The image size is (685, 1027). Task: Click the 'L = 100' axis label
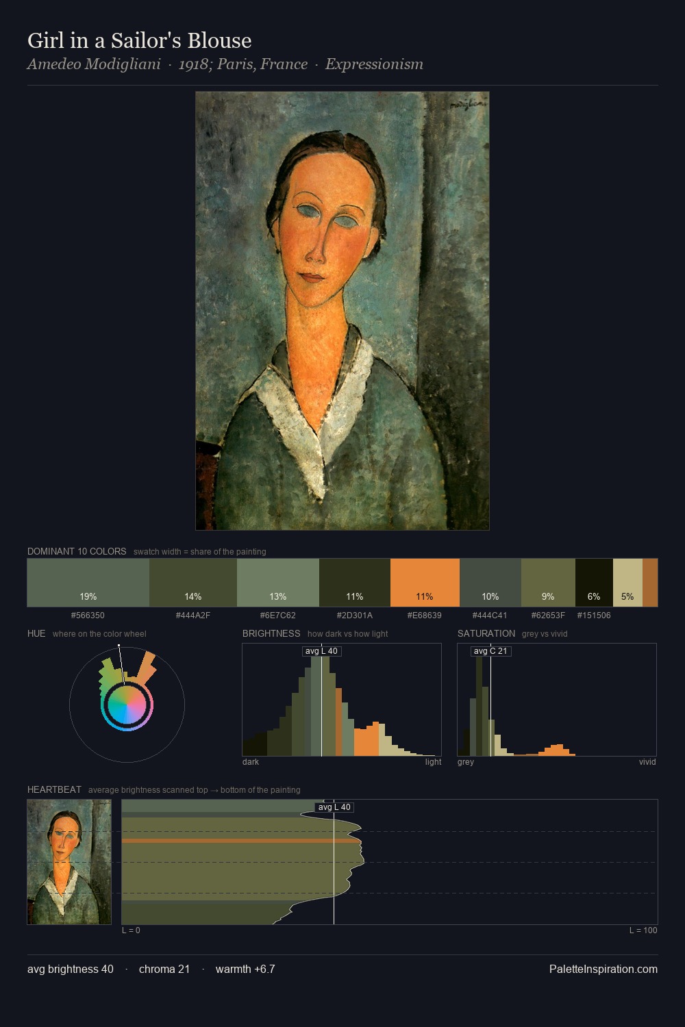click(643, 930)
